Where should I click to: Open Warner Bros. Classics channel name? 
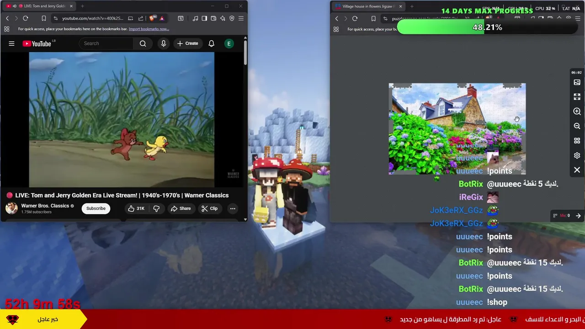(45, 206)
